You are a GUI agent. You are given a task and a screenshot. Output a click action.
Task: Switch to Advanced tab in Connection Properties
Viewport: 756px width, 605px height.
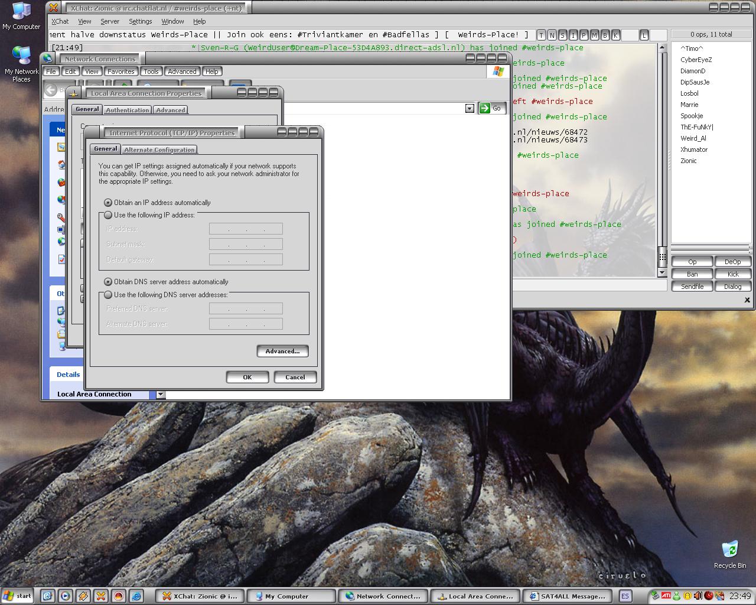point(171,110)
